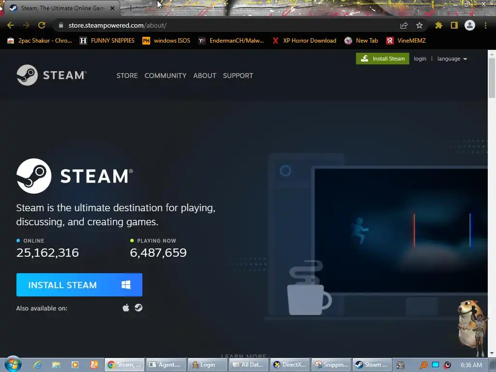Open the COMMUNITY menu
The width and height of the screenshot is (496, 372).
pos(166,76)
